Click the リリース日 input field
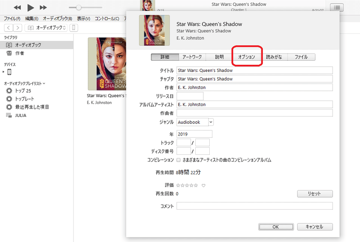The image size is (360, 242). (x=190, y=96)
